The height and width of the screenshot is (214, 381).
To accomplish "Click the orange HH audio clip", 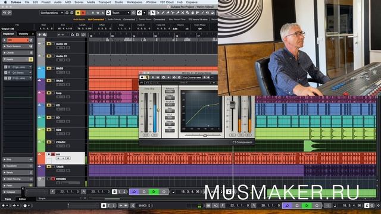I will (233, 158).
